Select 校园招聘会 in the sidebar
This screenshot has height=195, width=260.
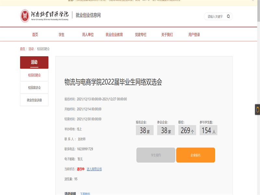tap(34, 75)
